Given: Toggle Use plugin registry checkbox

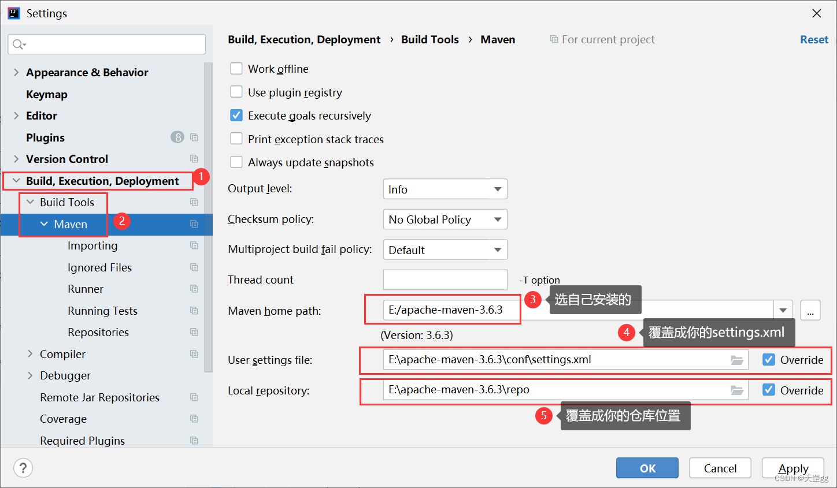Looking at the screenshot, I should click(x=236, y=92).
